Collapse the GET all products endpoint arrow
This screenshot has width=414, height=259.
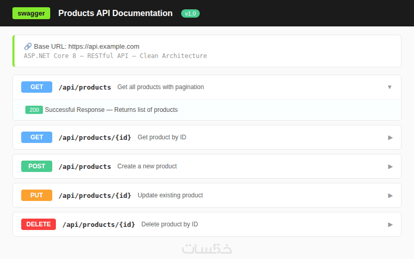tap(390, 87)
